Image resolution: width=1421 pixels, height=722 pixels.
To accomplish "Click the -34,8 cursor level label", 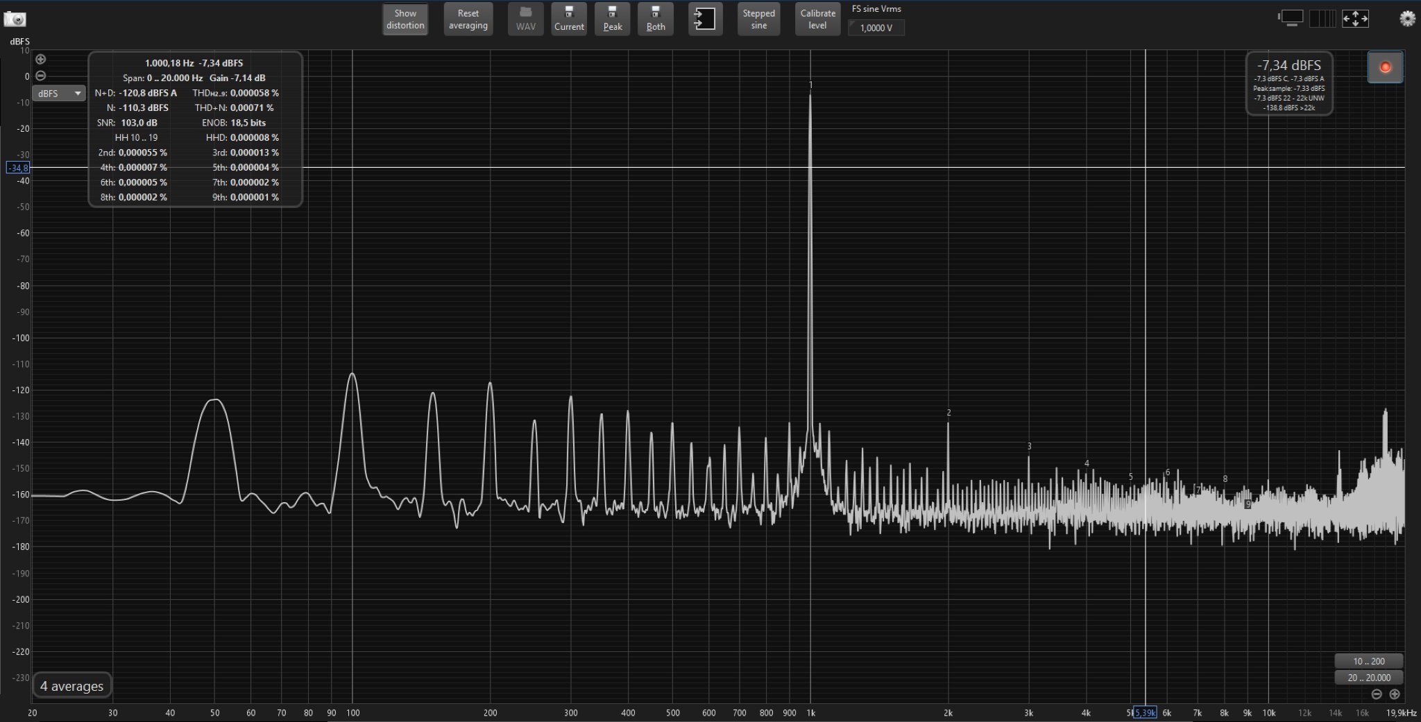I will coord(17,168).
